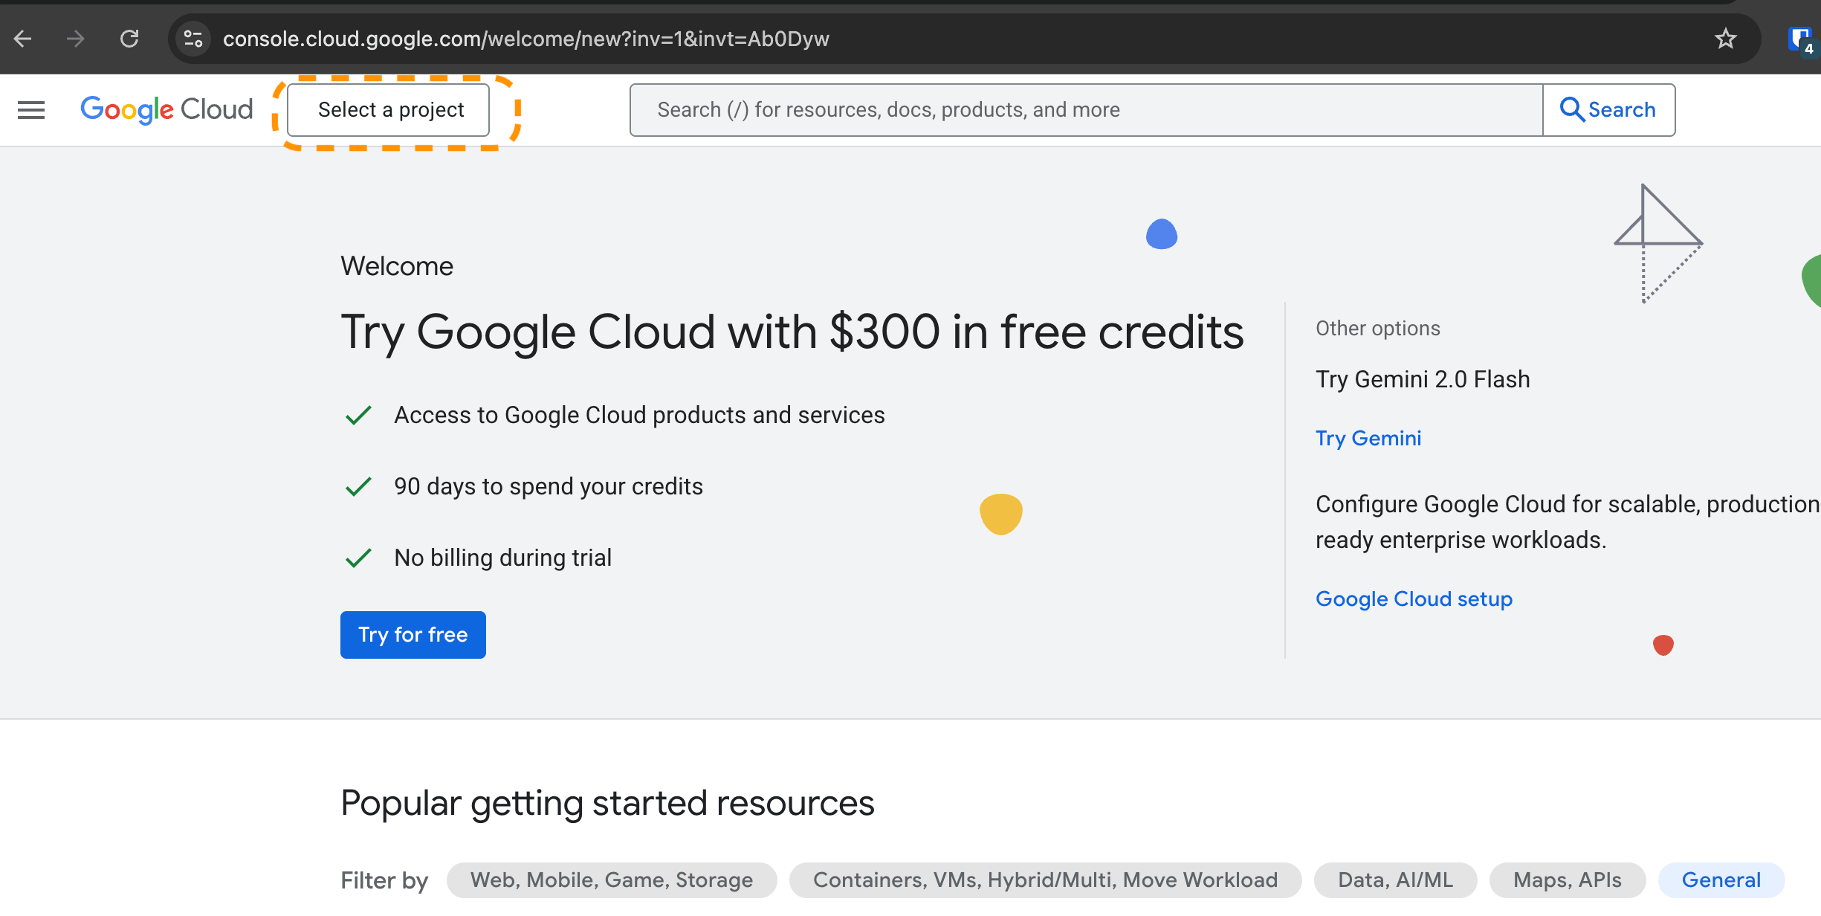Open the Try Gemini link
1821x916 pixels.
1368,439
